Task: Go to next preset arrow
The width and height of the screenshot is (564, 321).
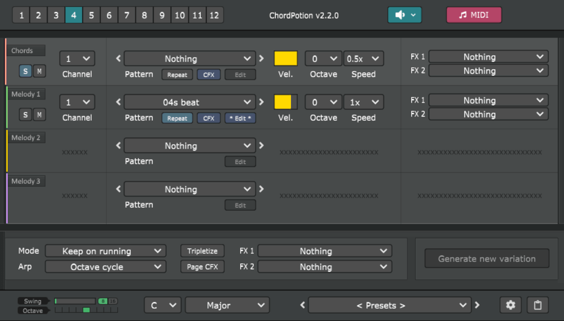Action: (477, 305)
